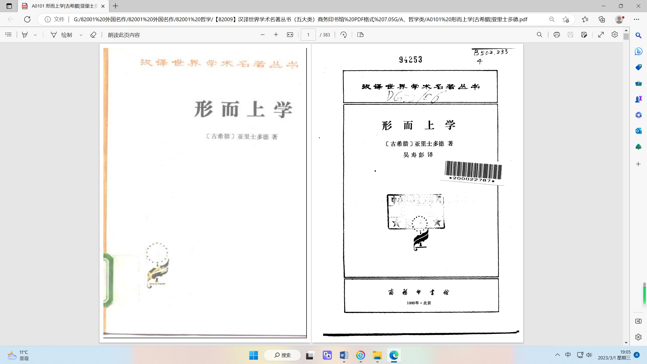Screen dimensions: 647x364
Task: Open the table of contents panel
Action: pyautogui.click(x=8, y=35)
